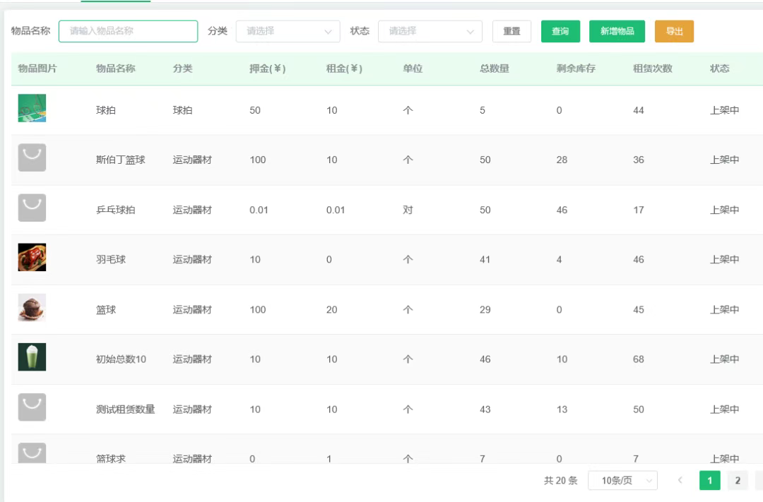
Task: Open the 状态 status dropdown
Action: tap(430, 31)
